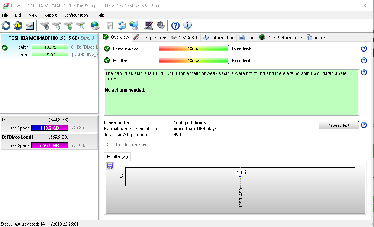Switch to the Temperature tab
Image resolution: width=374 pixels, height=227 pixels.
150,37
